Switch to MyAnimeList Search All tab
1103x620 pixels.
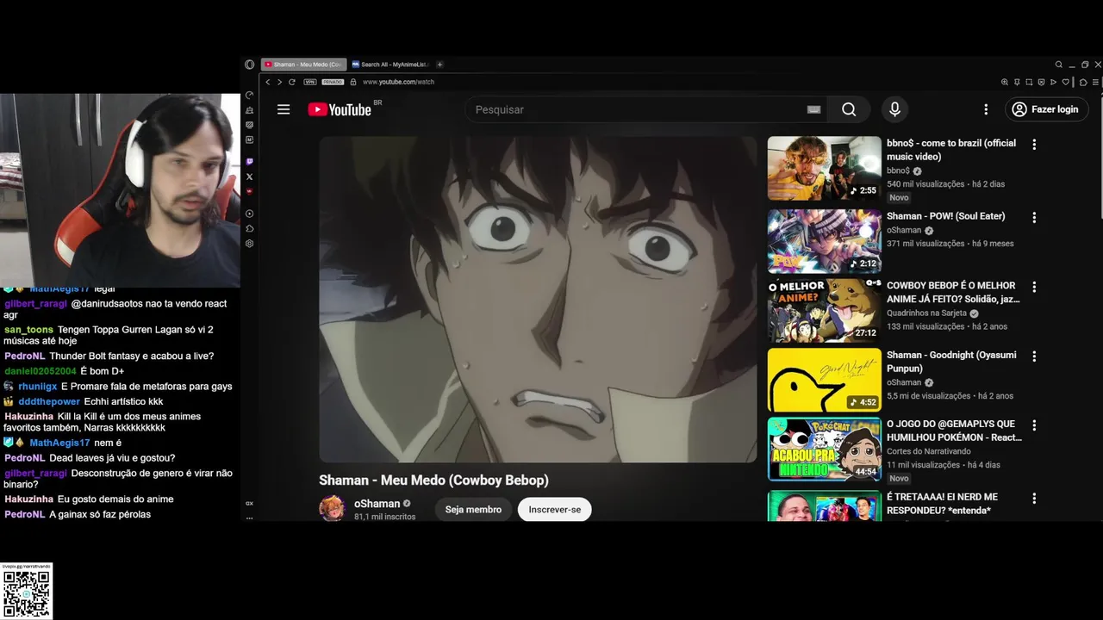(389, 65)
